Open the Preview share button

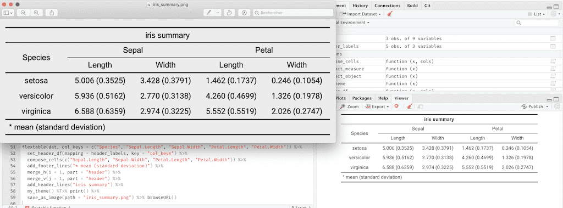(x=52, y=13)
